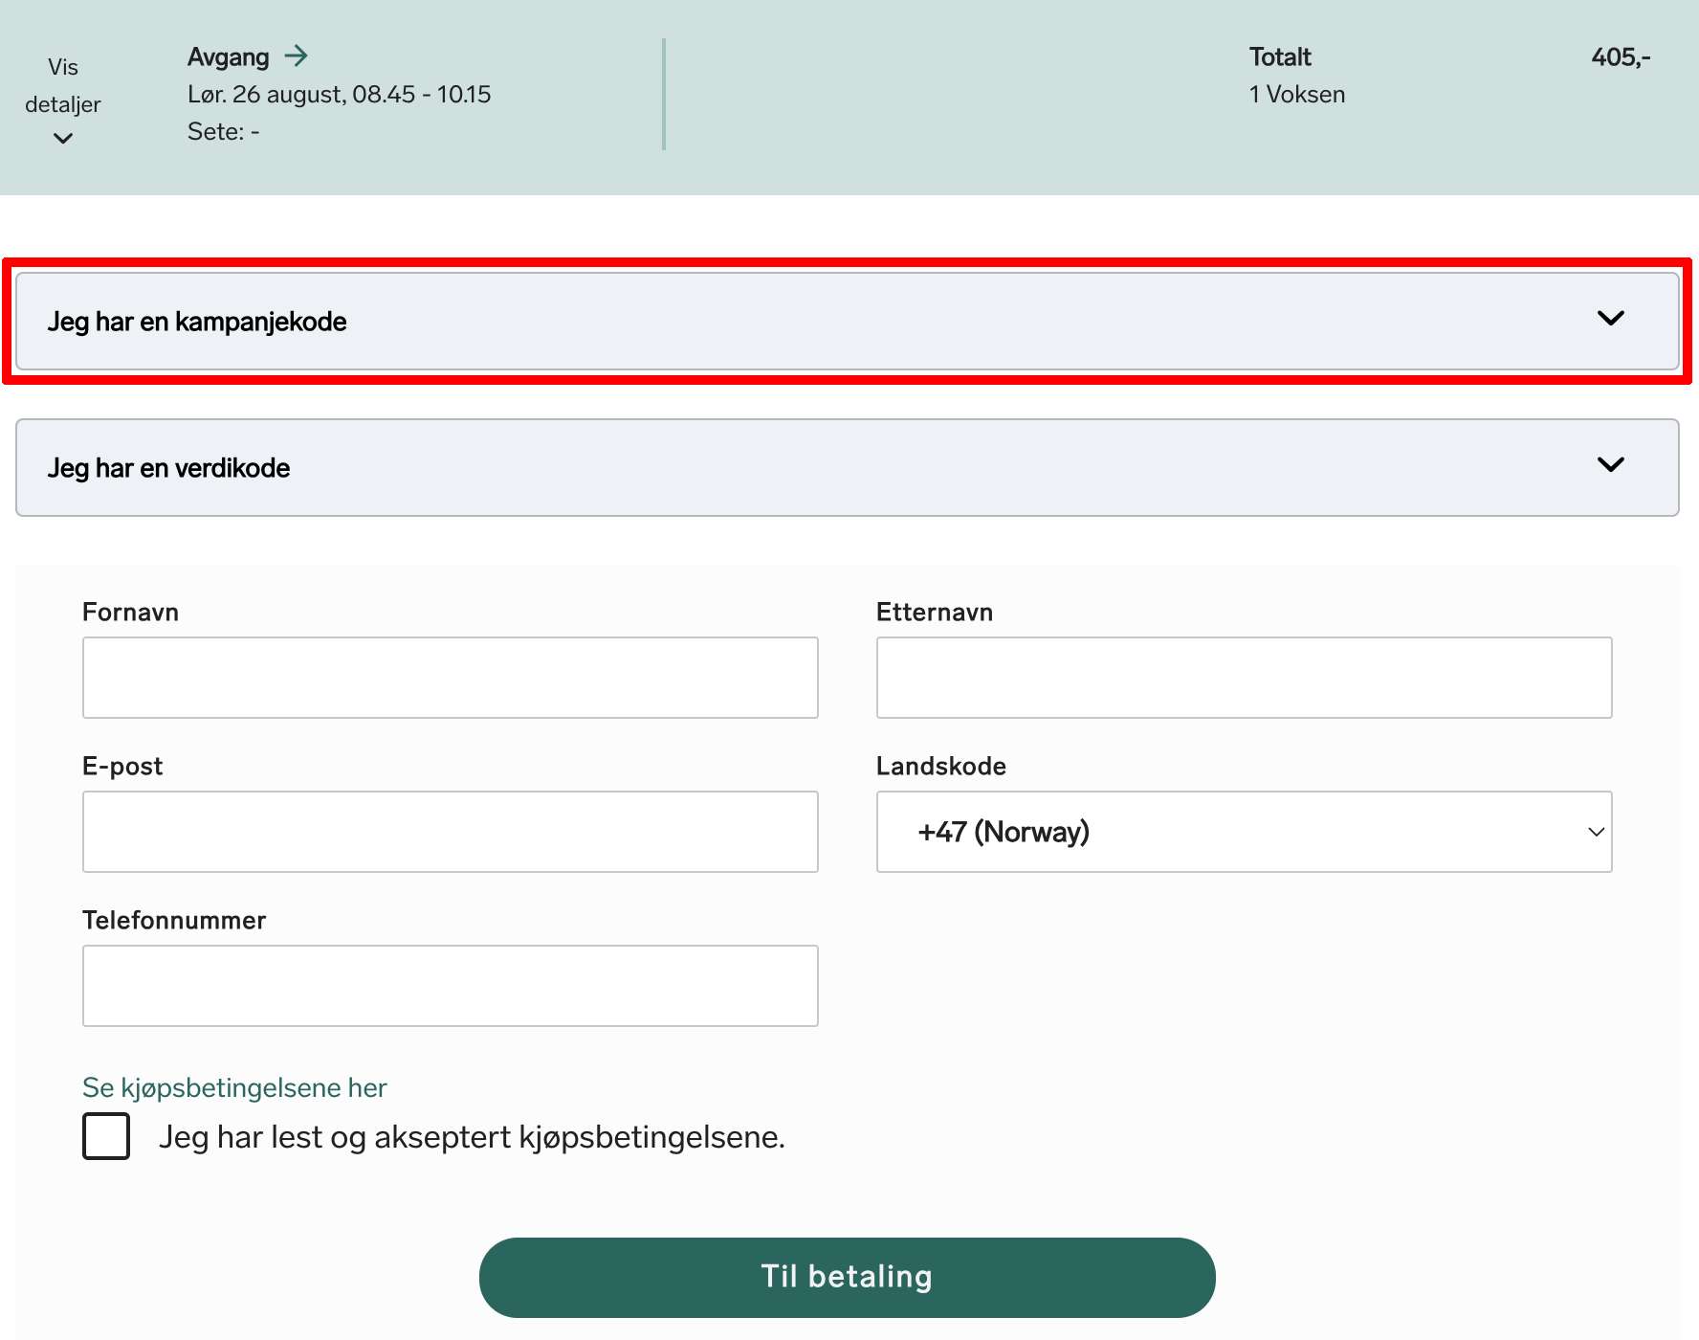Click the arrow icon next to Avgang
This screenshot has width=1699, height=1340.
click(297, 56)
